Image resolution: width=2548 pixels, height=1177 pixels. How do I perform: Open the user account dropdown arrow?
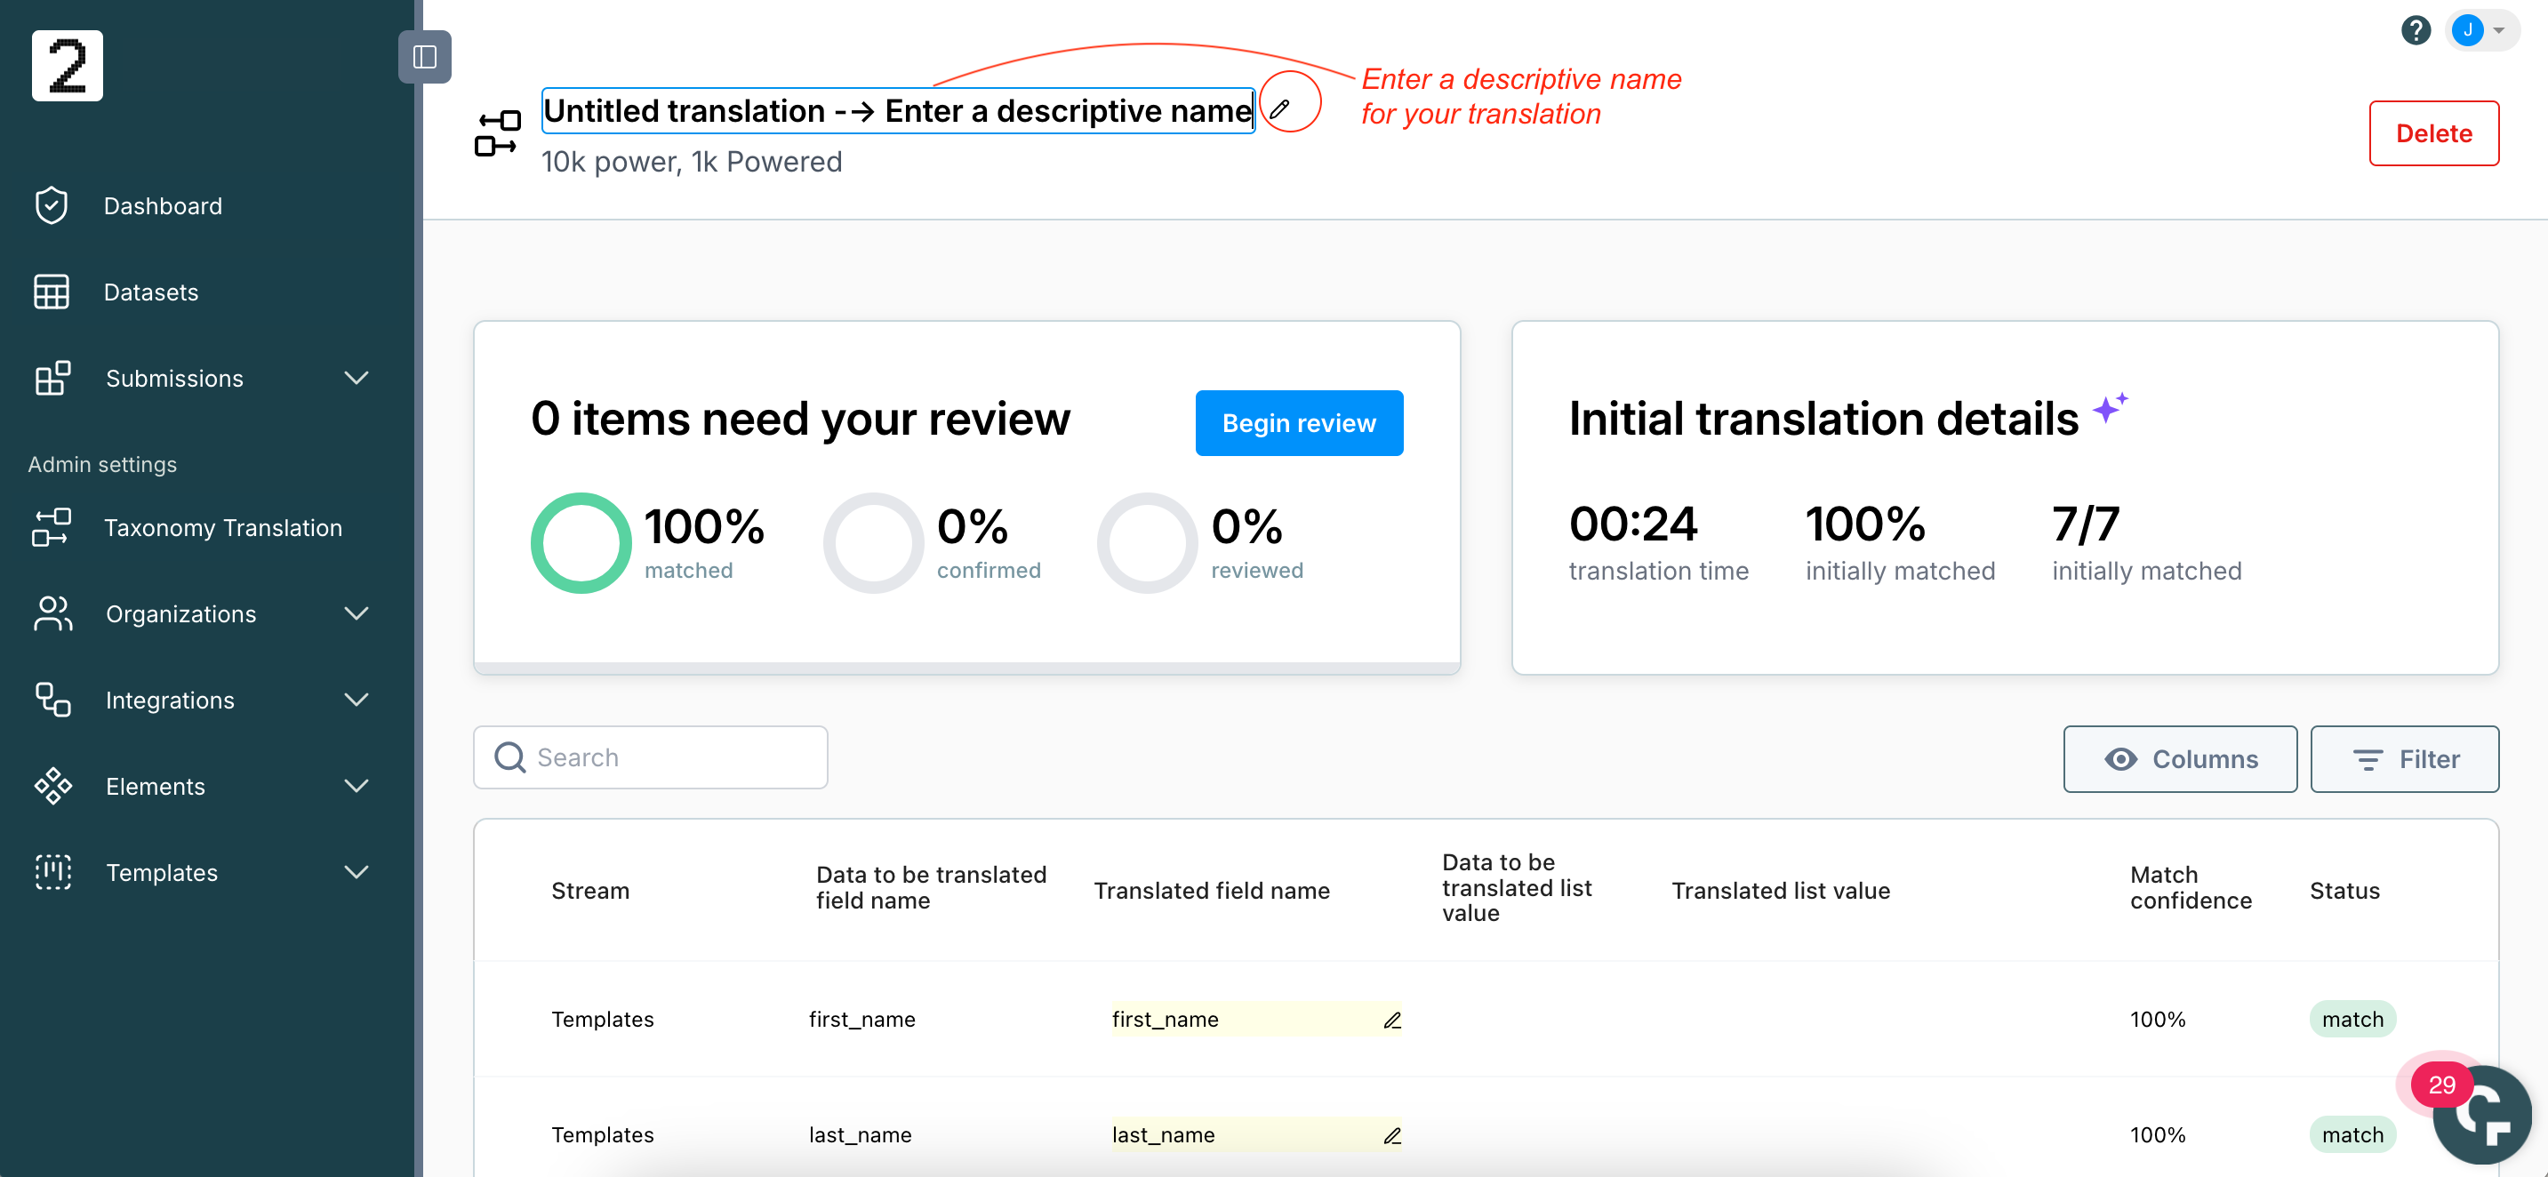click(2499, 30)
